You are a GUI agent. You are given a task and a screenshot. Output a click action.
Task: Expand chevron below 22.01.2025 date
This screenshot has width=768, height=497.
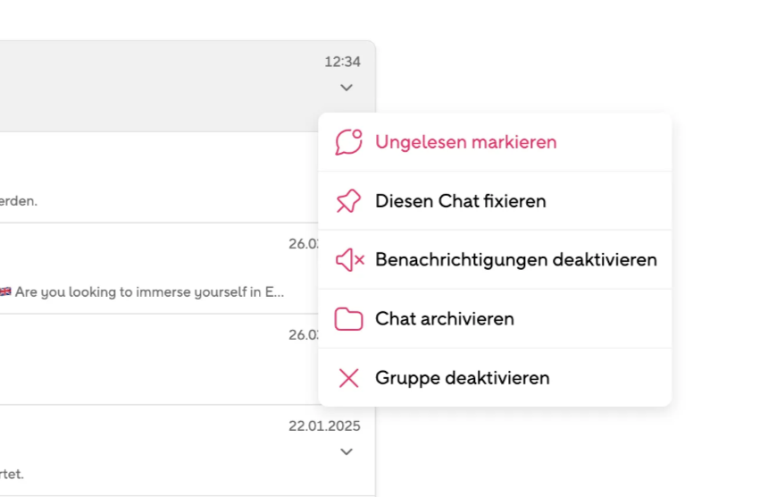346,452
